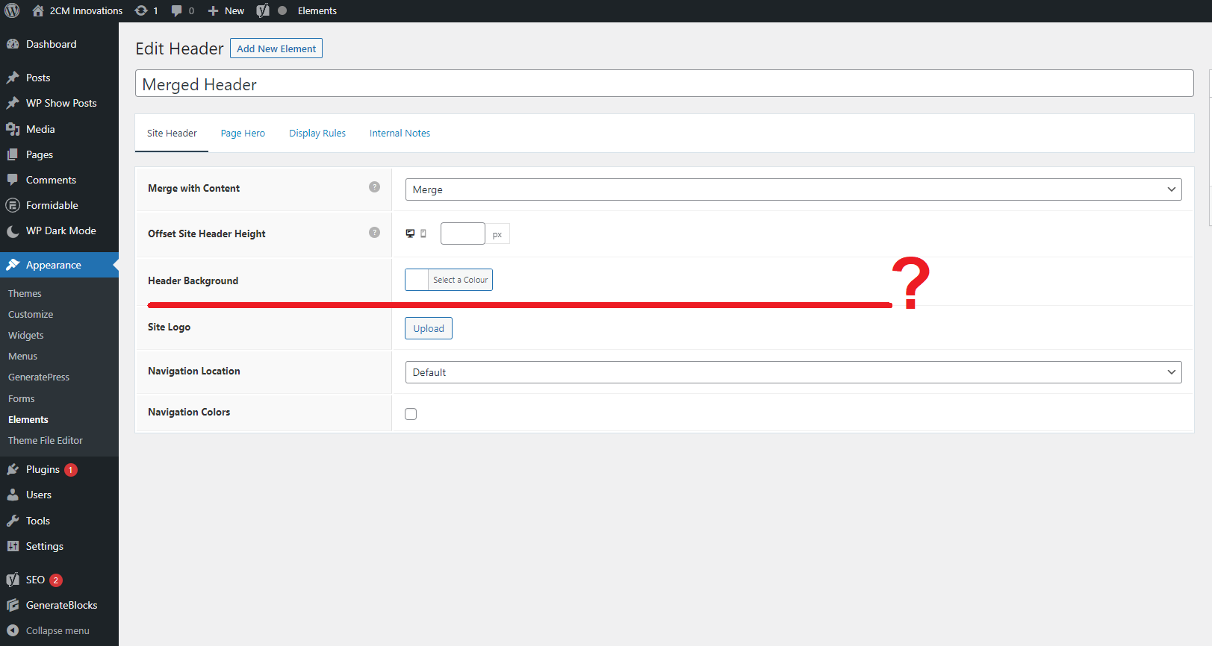Viewport: 1212px width, 646px height.
Task: Switch to the Site Header tab
Action: tap(172, 134)
